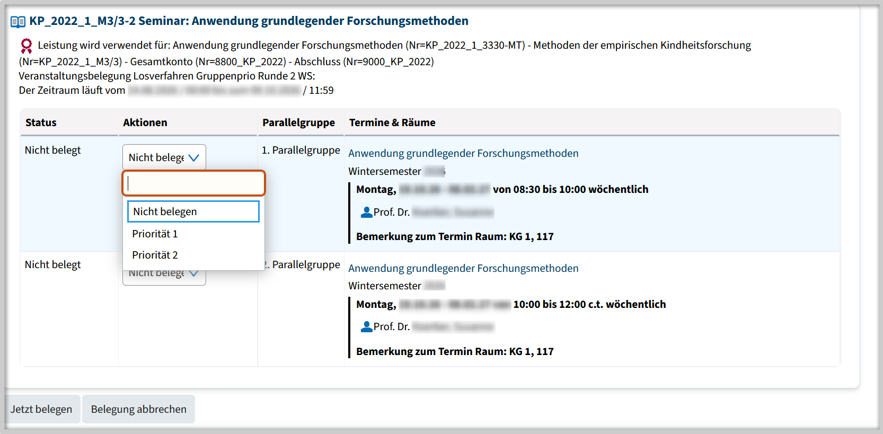883x434 pixels.
Task: Click the book icon beside the seminar title
Action: tap(18, 22)
